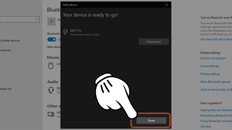
Task: Click the plus icon to add a device
Action: point(51,21)
